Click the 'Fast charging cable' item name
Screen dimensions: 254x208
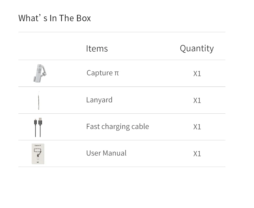117,126
